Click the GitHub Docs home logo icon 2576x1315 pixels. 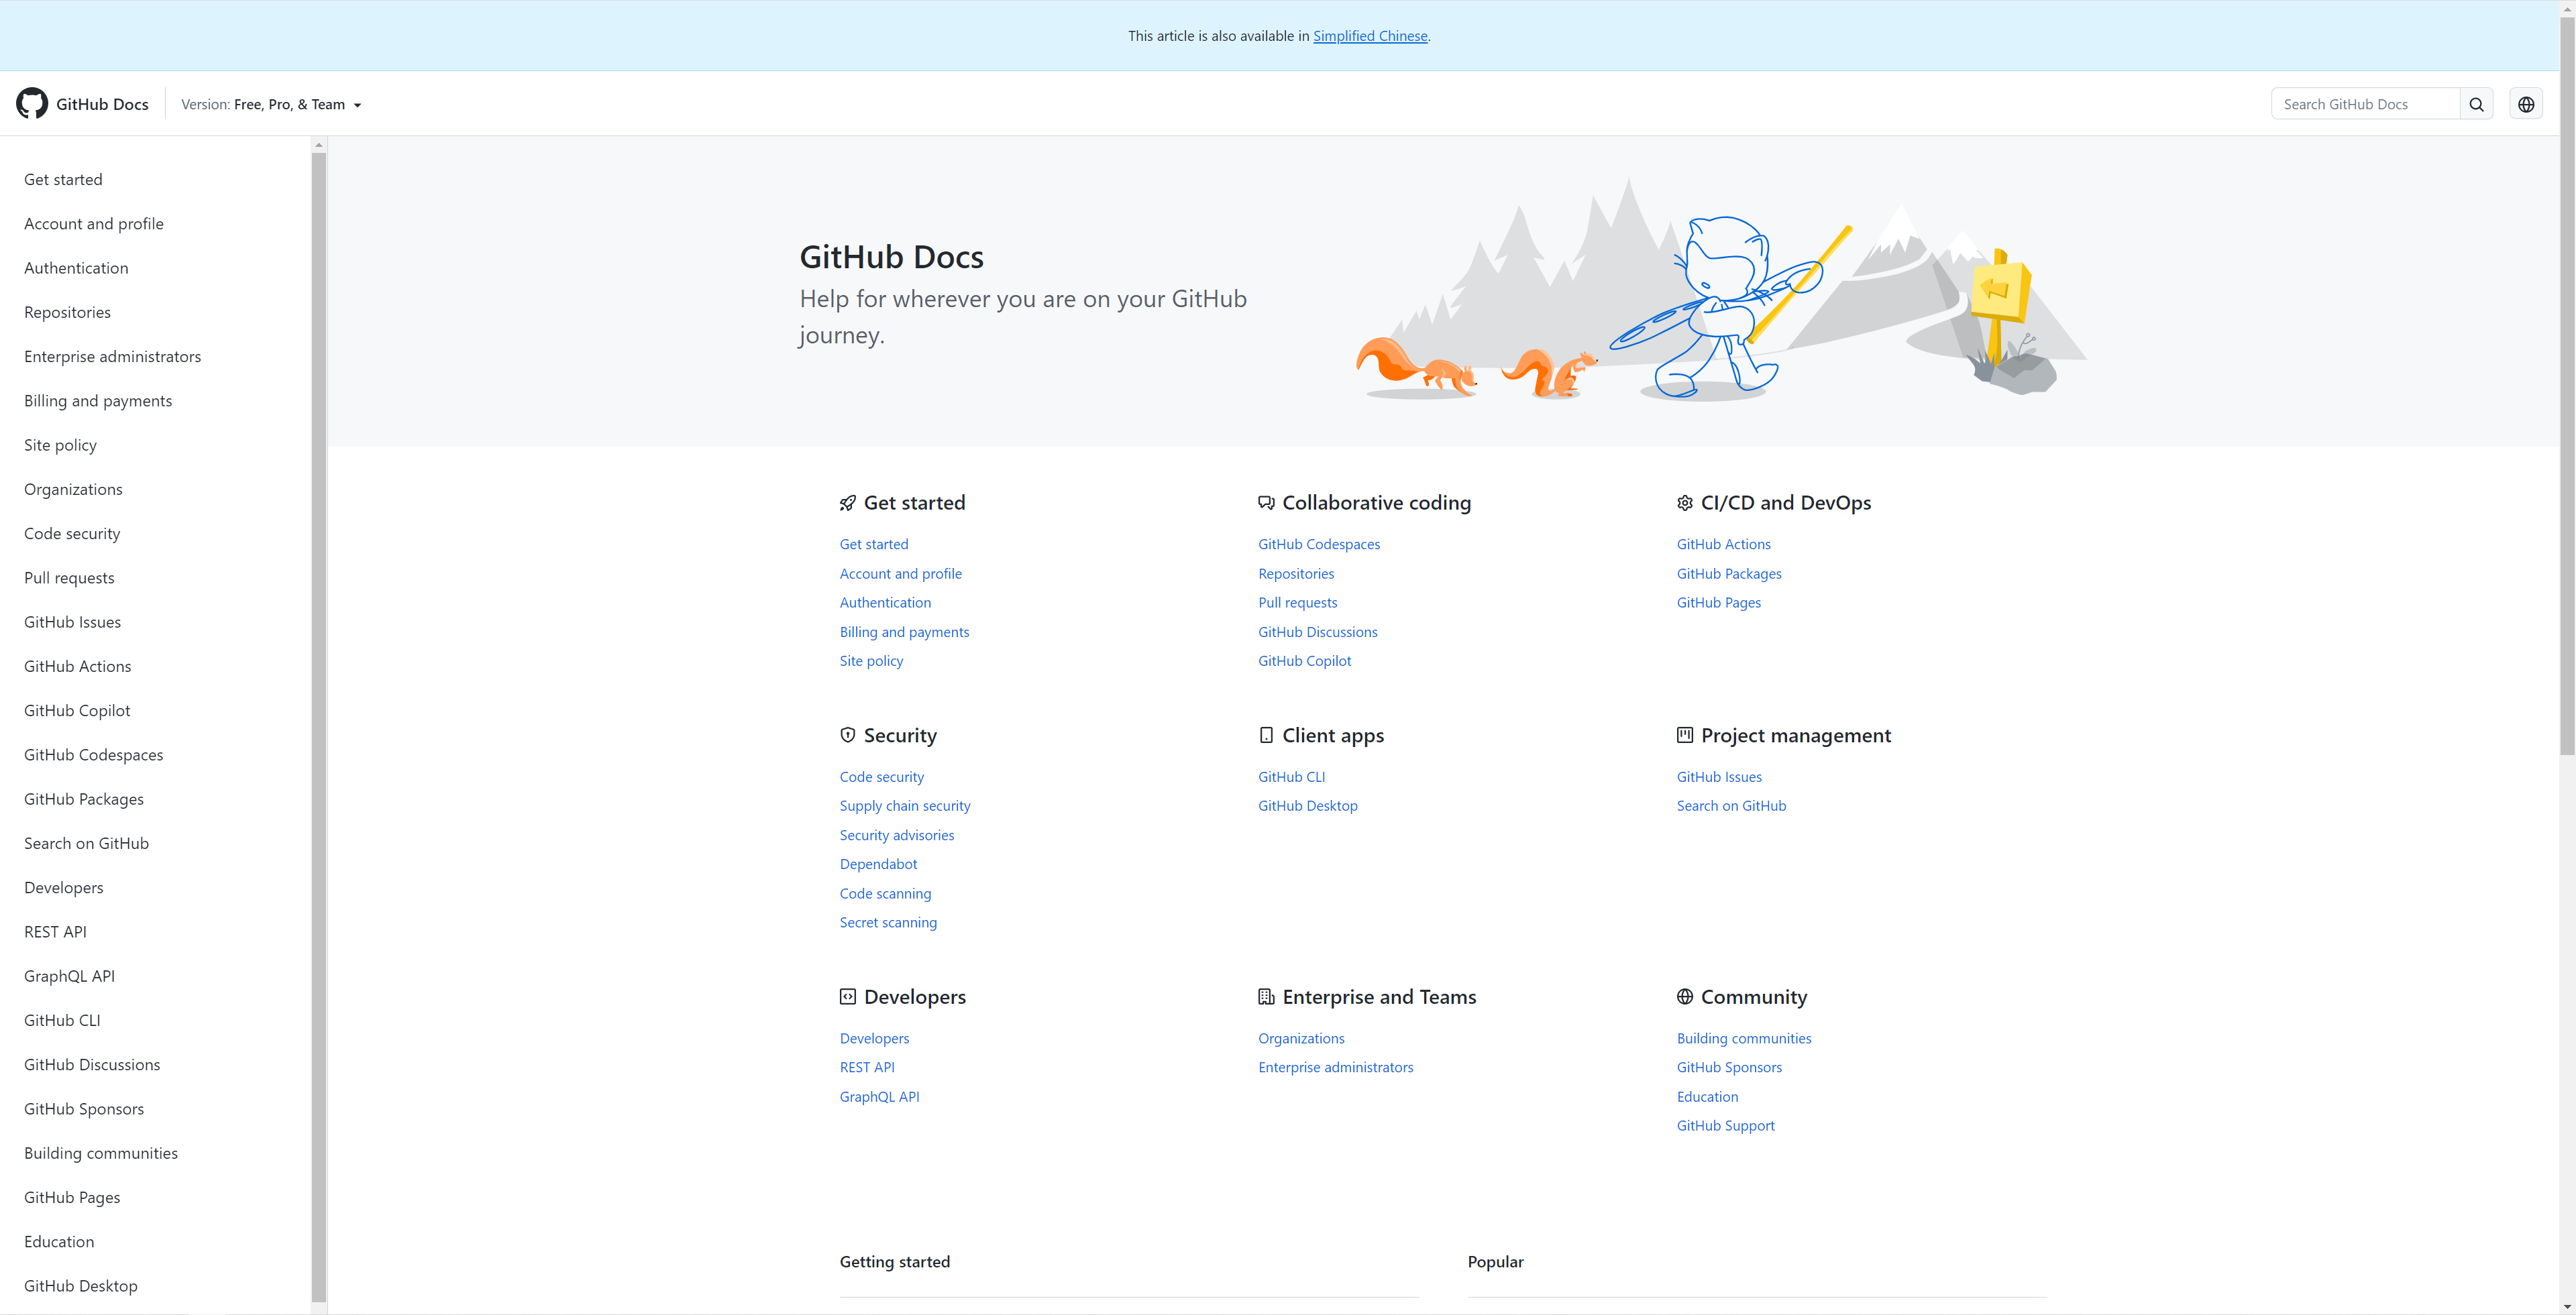pos(32,103)
